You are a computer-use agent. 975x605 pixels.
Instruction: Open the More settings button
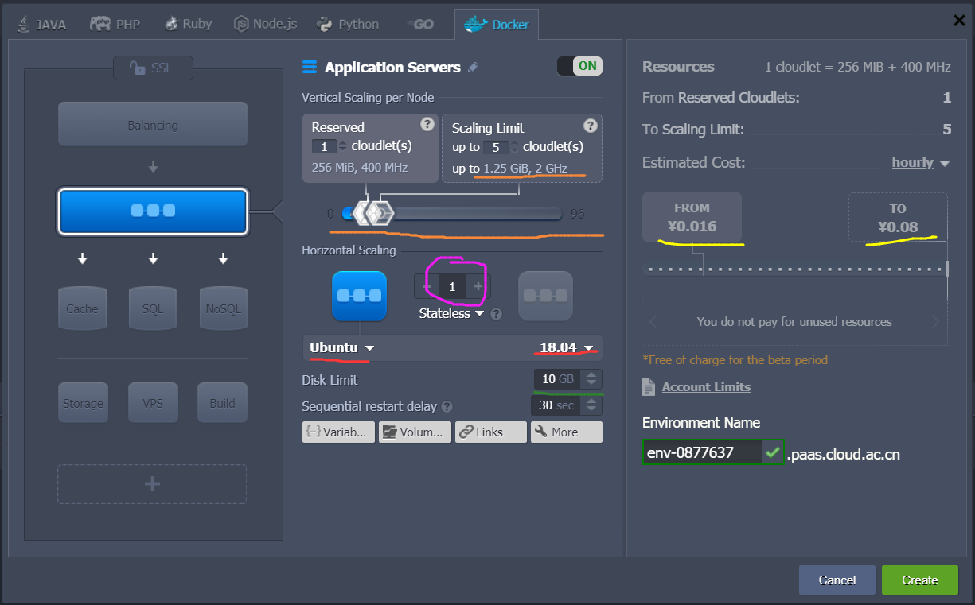(567, 432)
